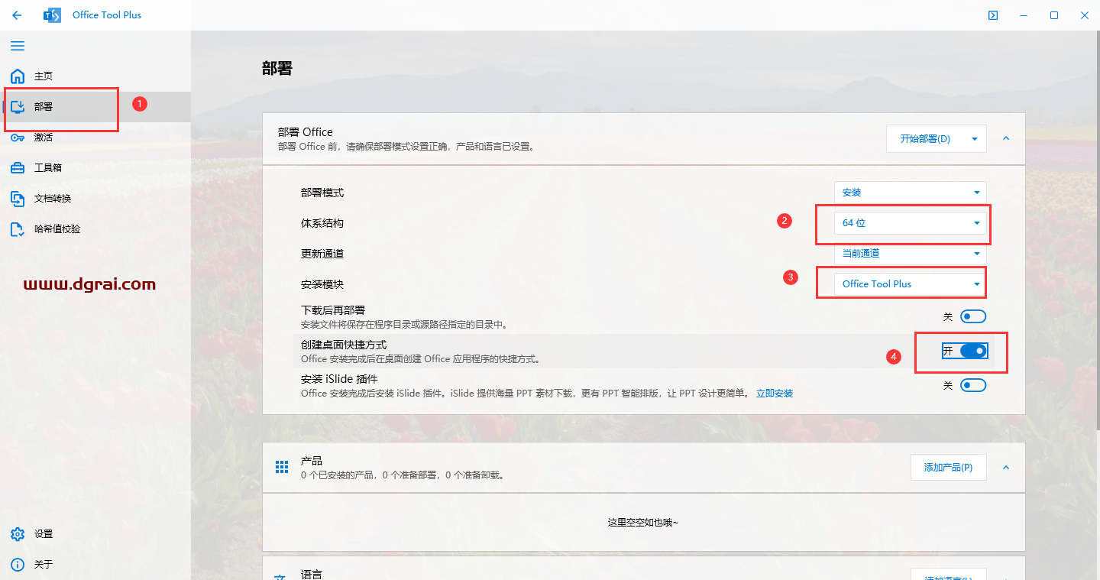The image size is (1100, 580).
Task: Select 部署 in the sidebar
Action: (x=95, y=107)
